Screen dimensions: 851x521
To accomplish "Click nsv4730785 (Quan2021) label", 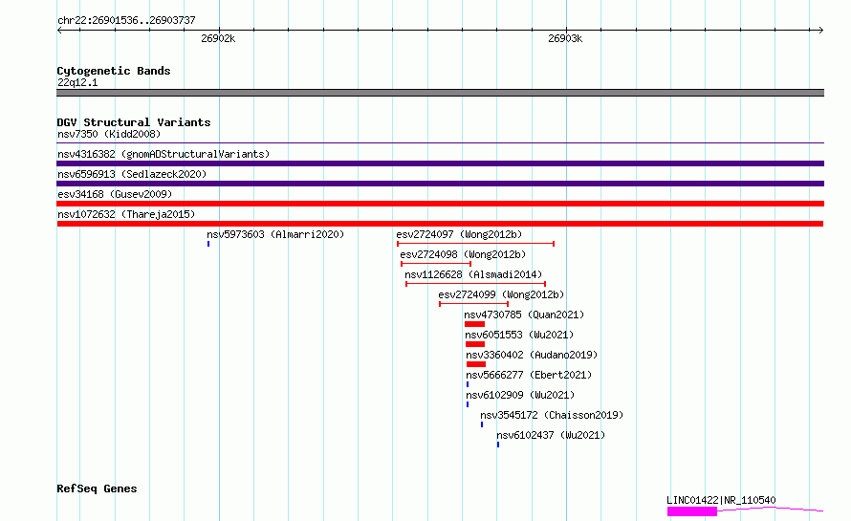I will (x=524, y=315).
